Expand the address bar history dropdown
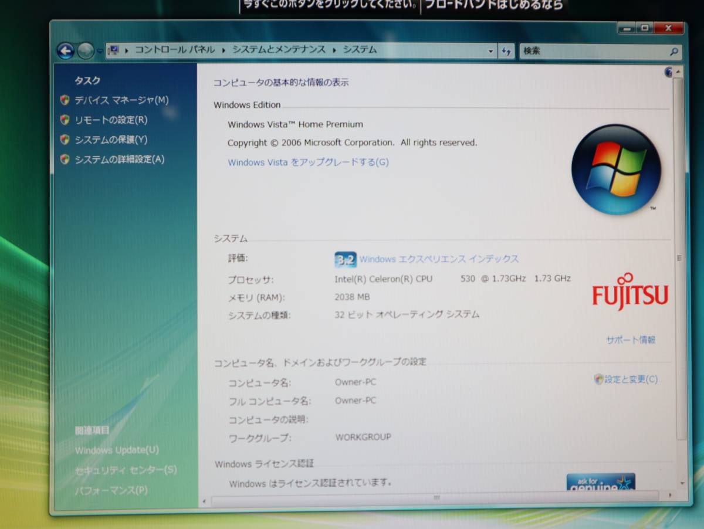The height and width of the screenshot is (529, 704). 491,52
